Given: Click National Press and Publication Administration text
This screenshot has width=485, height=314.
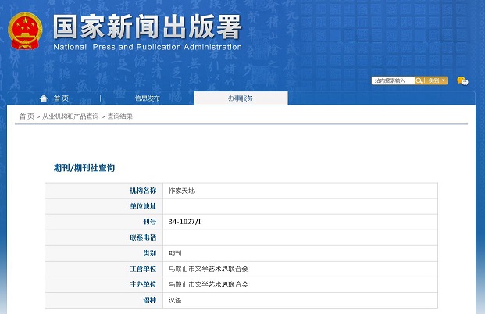Looking at the screenshot, I should (148, 47).
